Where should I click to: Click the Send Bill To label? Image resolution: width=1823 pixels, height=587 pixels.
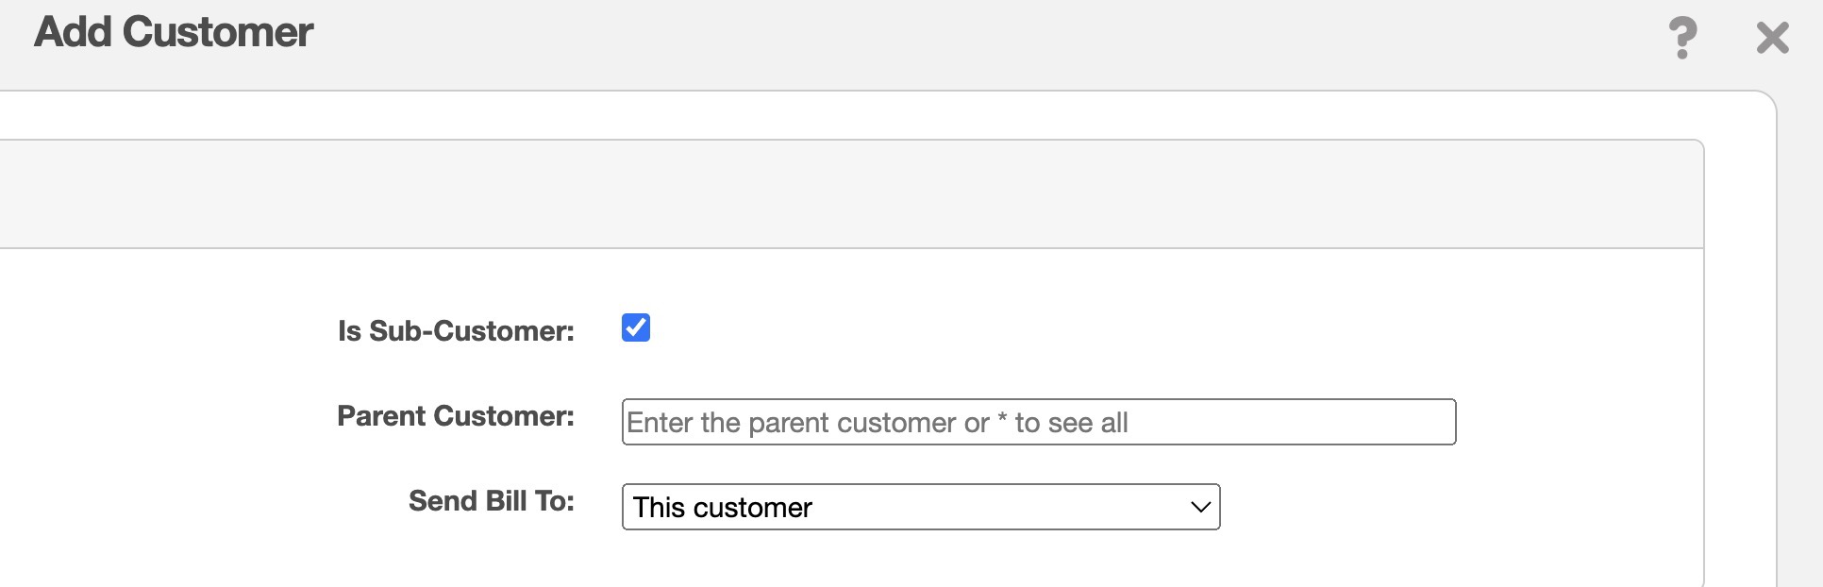491,501
